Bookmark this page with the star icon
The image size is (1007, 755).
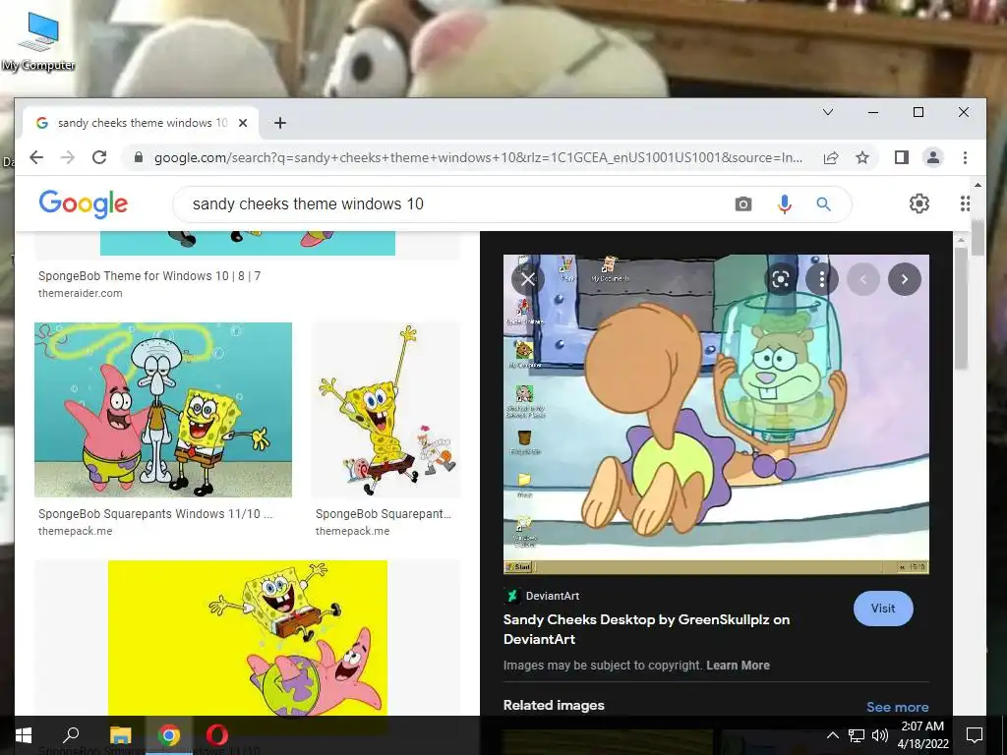(x=862, y=157)
